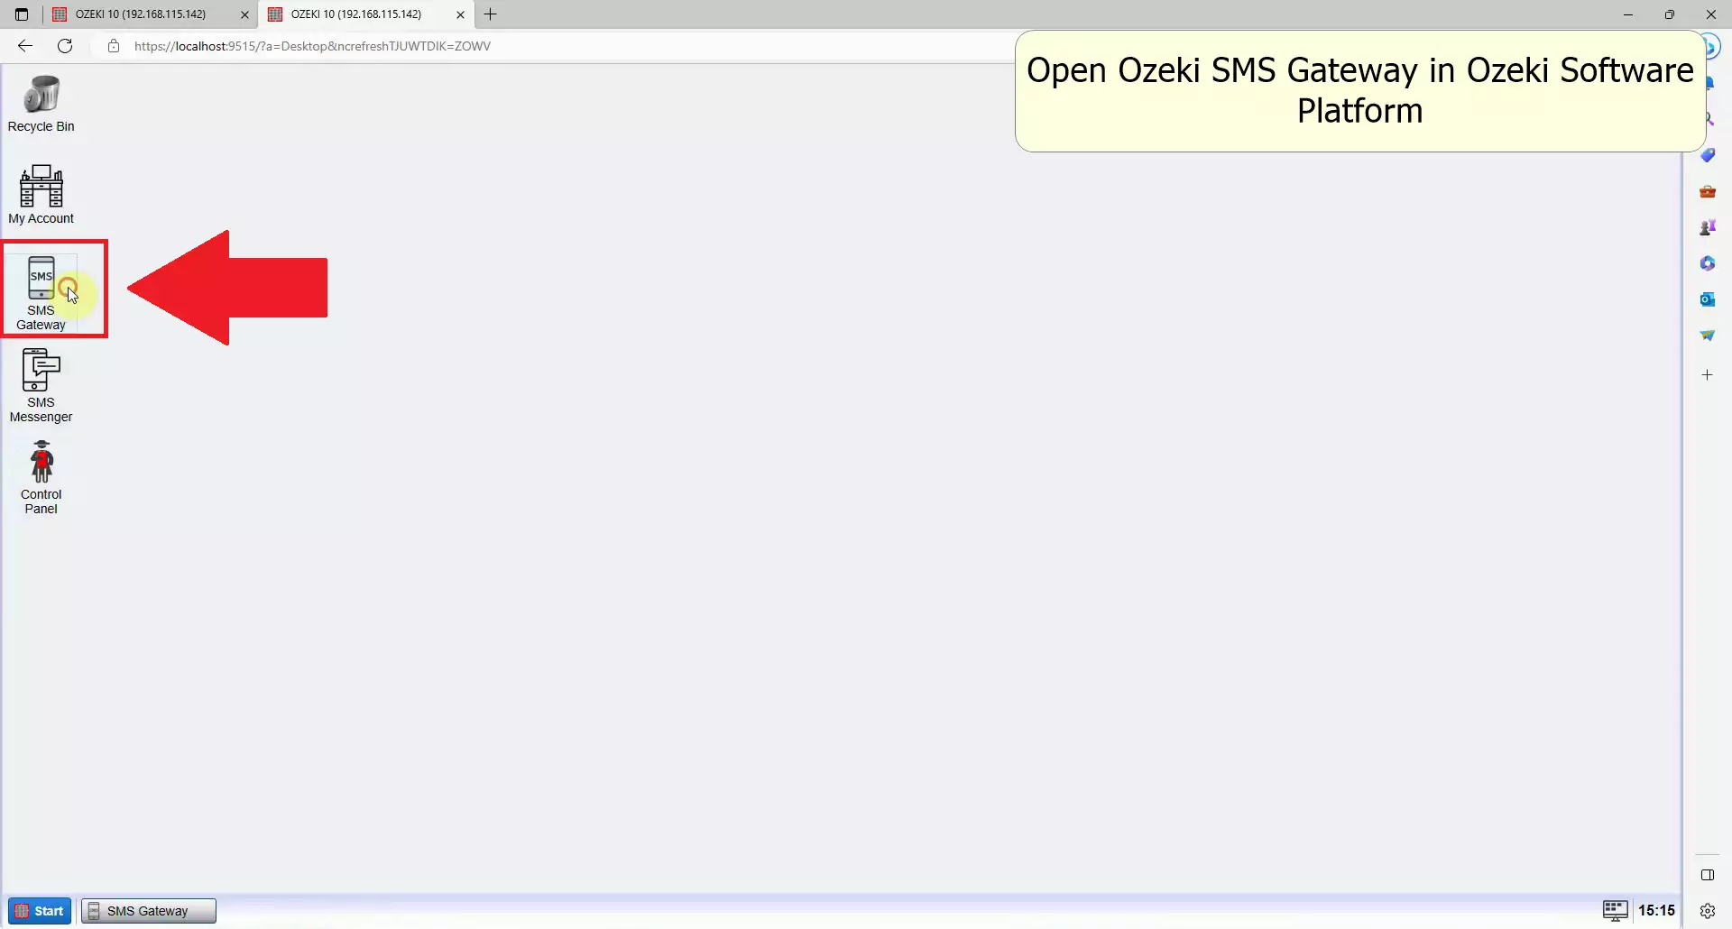The width and height of the screenshot is (1732, 929).
Task: Open the Outlook sidebar icon
Action: coord(1707,299)
